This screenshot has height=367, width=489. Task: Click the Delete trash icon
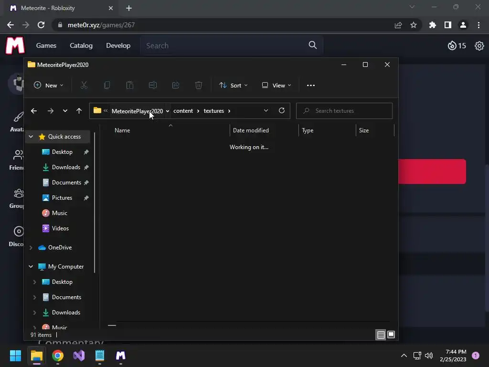tap(199, 85)
